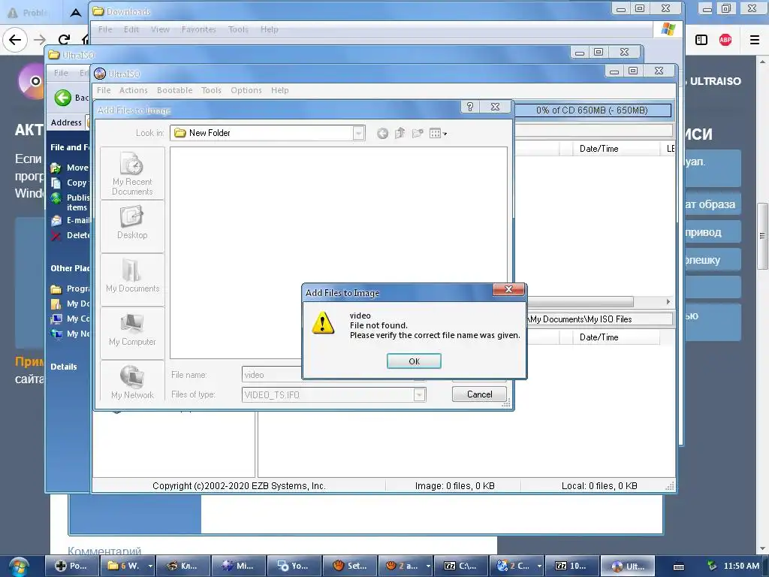Screen dimensions: 769x577
Task: Click the browser reload icon
Action: (64, 40)
